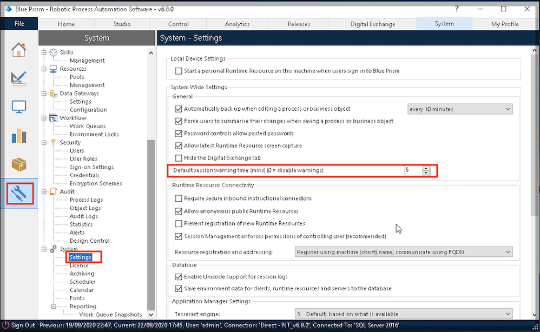Toggle Session Management enforces permissions checkbox
The width and height of the screenshot is (540, 332).
tap(179, 236)
